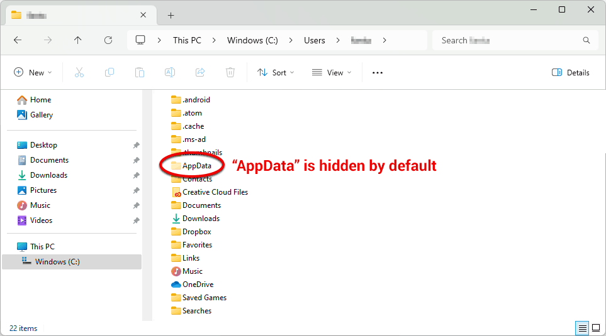Click the Rename icon in toolbar

point(170,73)
